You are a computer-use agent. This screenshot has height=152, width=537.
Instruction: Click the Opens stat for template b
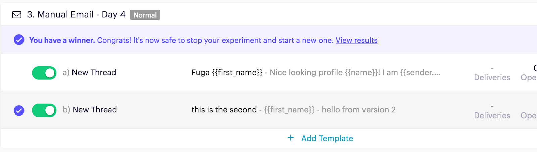529,115
